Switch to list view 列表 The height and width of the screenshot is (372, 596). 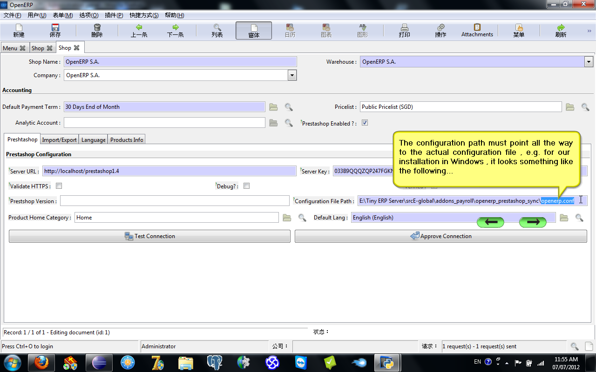(x=217, y=31)
